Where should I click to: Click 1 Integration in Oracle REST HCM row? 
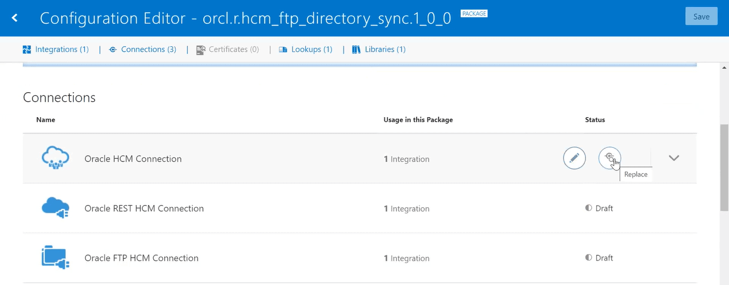pyautogui.click(x=407, y=208)
